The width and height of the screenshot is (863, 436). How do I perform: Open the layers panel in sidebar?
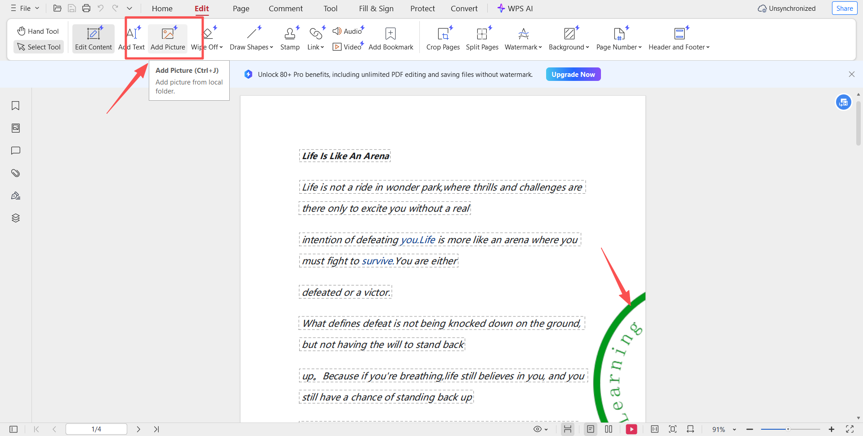(16, 218)
